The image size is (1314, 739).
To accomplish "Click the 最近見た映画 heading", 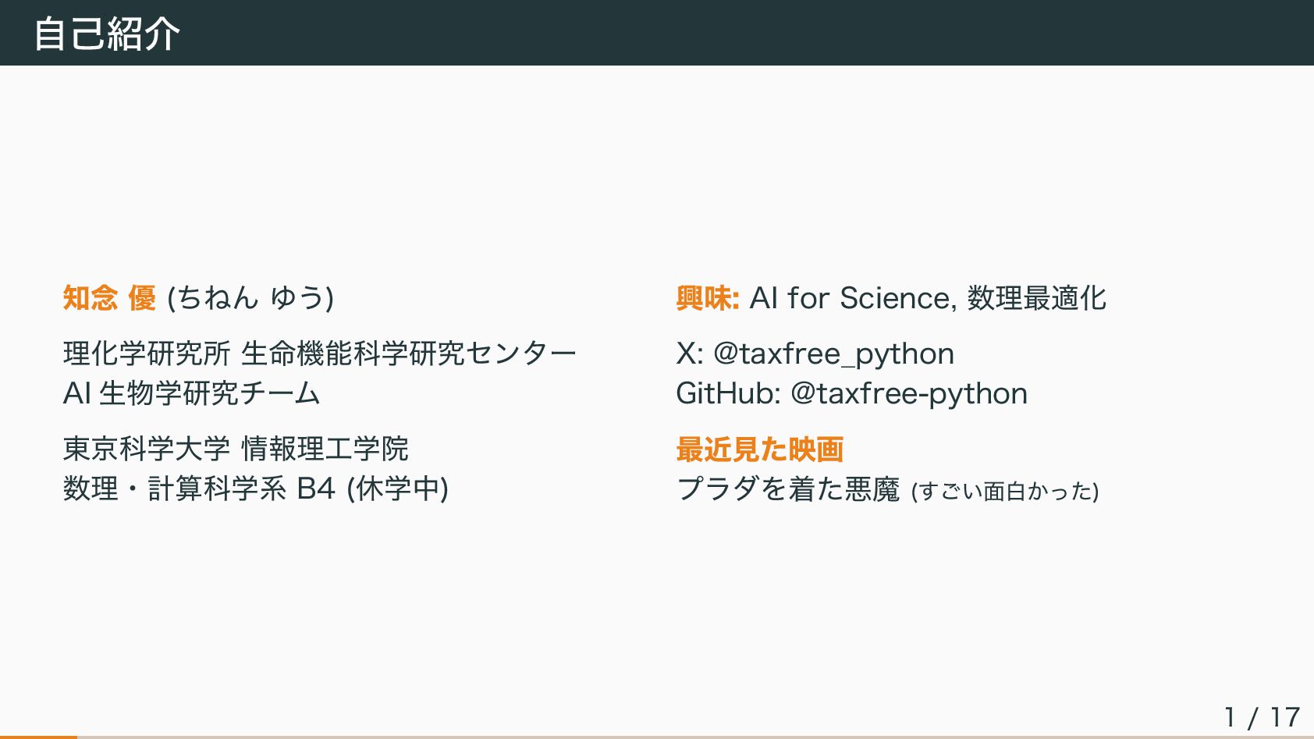I will pos(759,449).
